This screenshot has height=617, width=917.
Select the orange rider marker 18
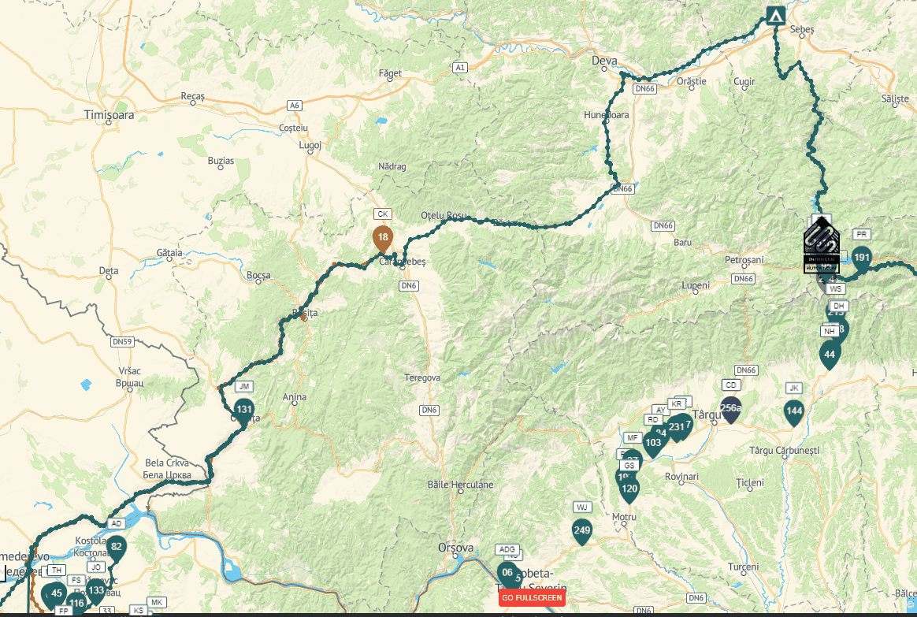382,240
